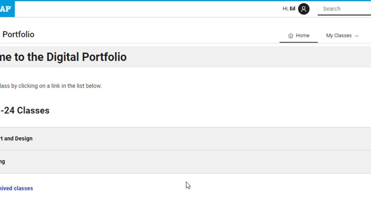Open the user profile avatar icon

click(304, 9)
